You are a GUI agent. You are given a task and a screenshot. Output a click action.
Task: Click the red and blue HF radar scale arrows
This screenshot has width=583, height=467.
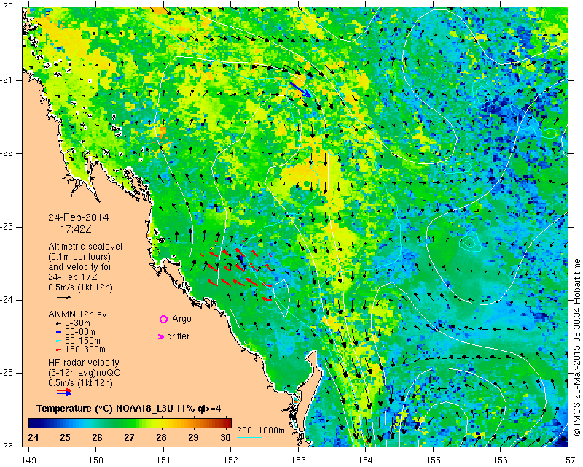[x=64, y=392]
